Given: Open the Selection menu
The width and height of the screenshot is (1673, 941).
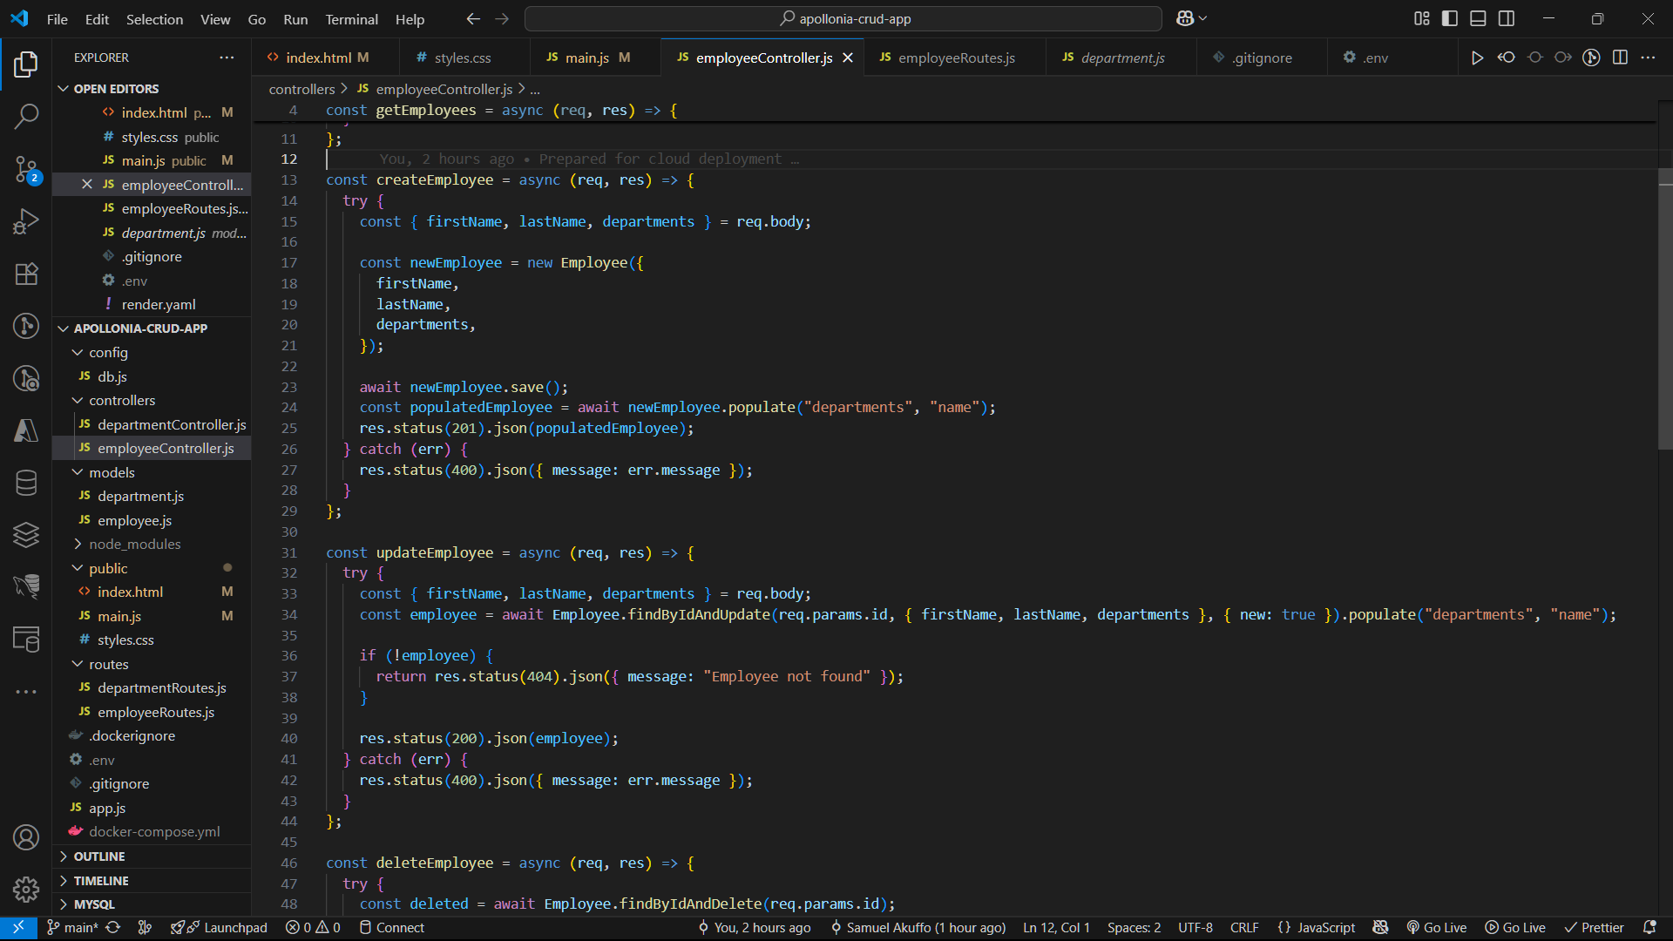Looking at the screenshot, I should click(x=154, y=19).
